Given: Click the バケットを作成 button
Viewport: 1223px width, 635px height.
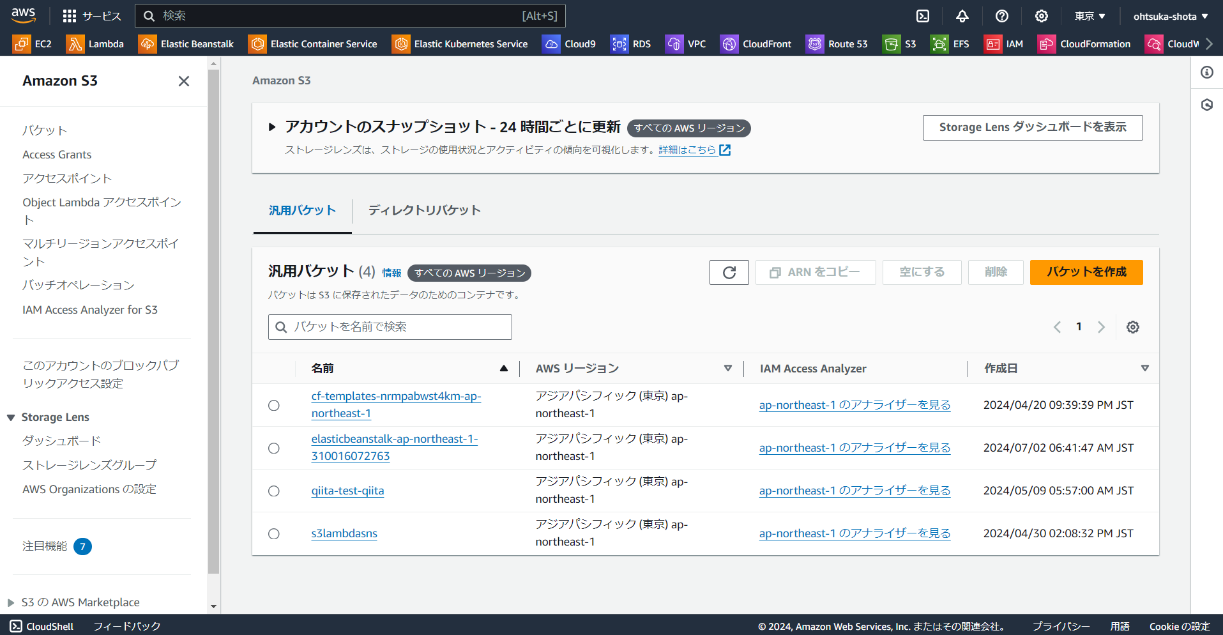Looking at the screenshot, I should (x=1086, y=272).
